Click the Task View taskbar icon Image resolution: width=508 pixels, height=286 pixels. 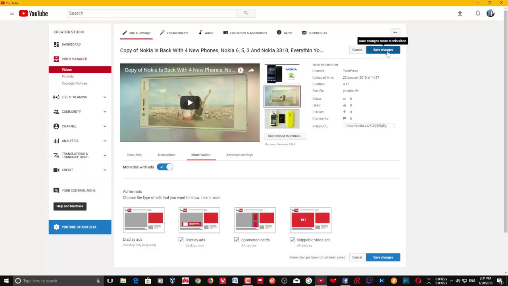(x=110, y=281)
